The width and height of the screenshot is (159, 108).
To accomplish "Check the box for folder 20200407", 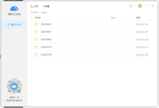I will tap(32, 32).
